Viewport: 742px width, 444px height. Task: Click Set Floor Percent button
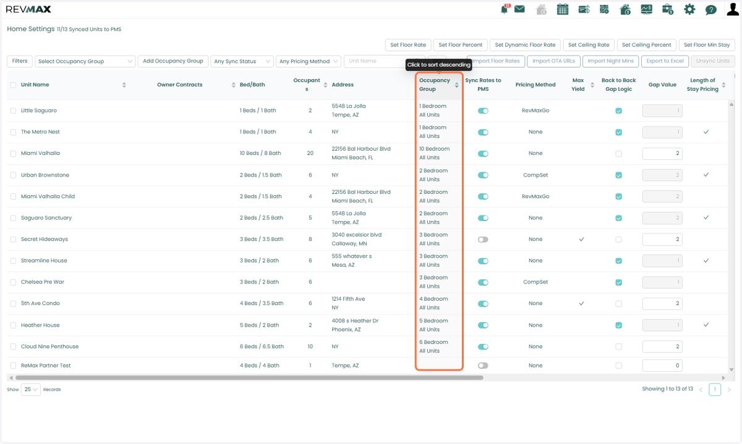[460, 45]
